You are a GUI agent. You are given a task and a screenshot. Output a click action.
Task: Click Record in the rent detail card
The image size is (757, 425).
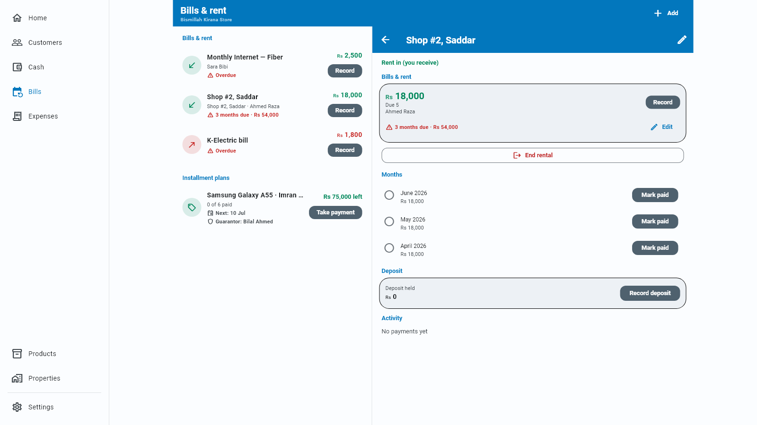click(662, 102)
